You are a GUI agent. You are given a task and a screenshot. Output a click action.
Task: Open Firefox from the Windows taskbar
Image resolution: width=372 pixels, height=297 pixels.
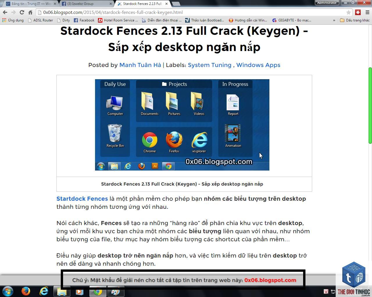click(26, 291)
